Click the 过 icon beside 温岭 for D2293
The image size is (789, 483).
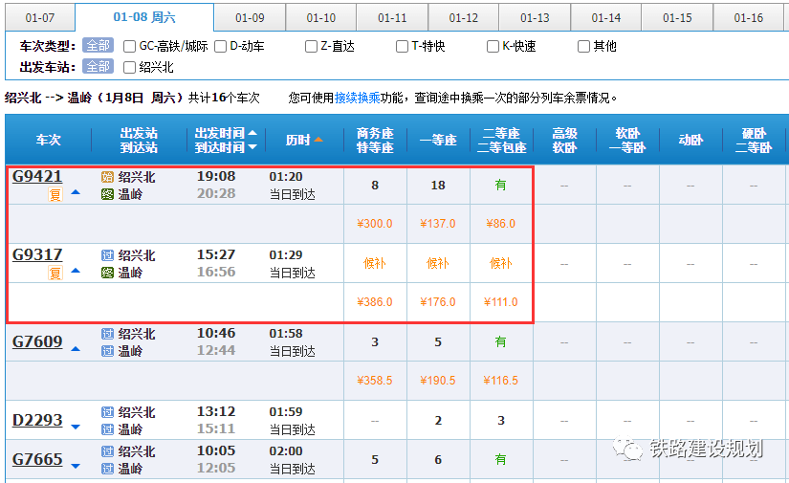point(108,429)
